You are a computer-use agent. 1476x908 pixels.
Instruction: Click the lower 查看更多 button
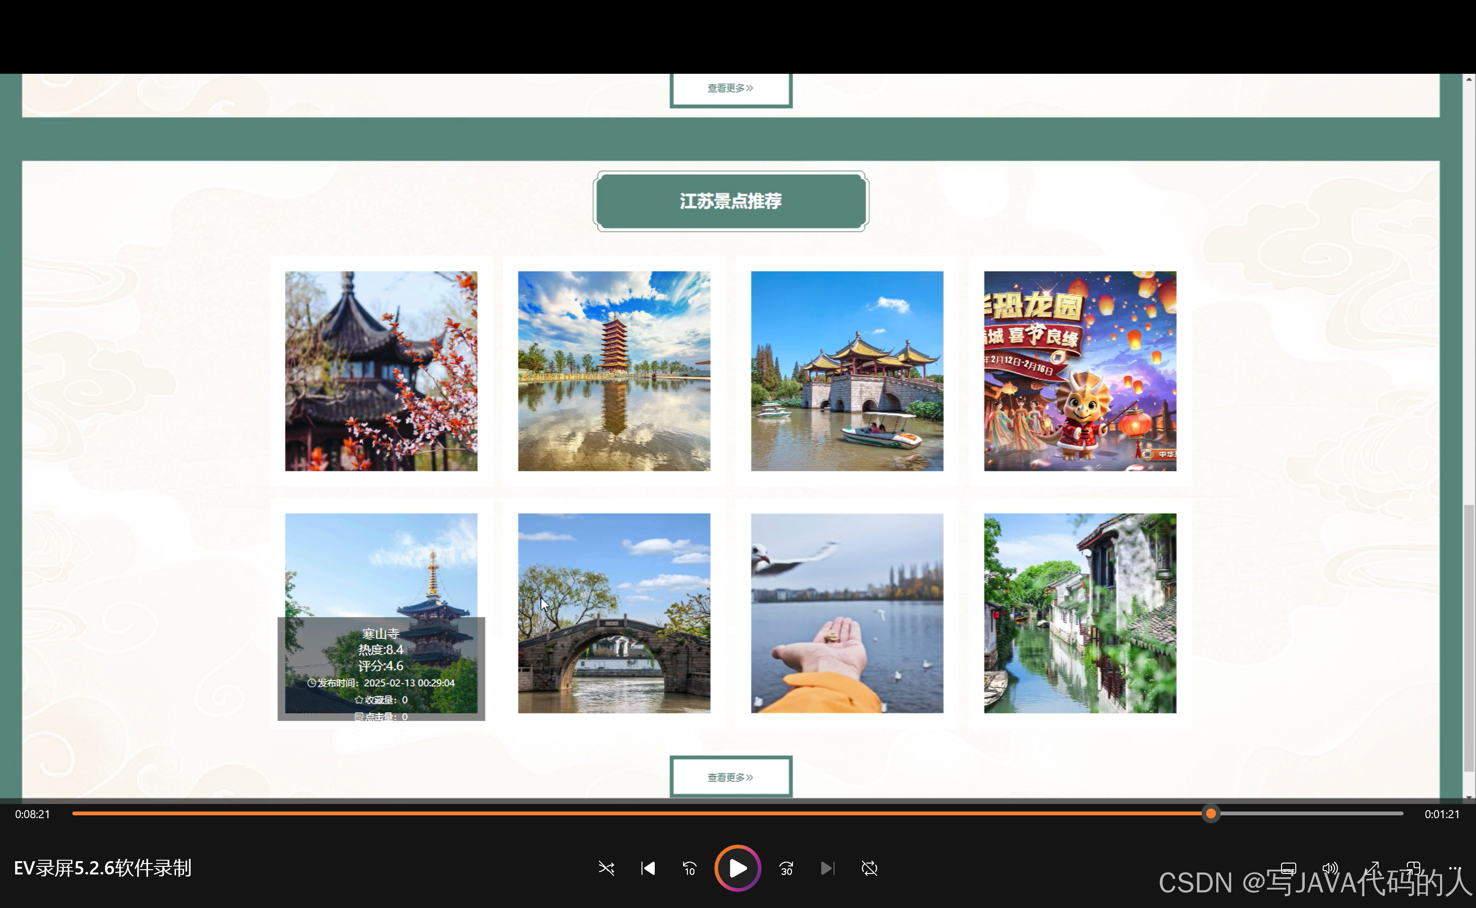point(730,777)
